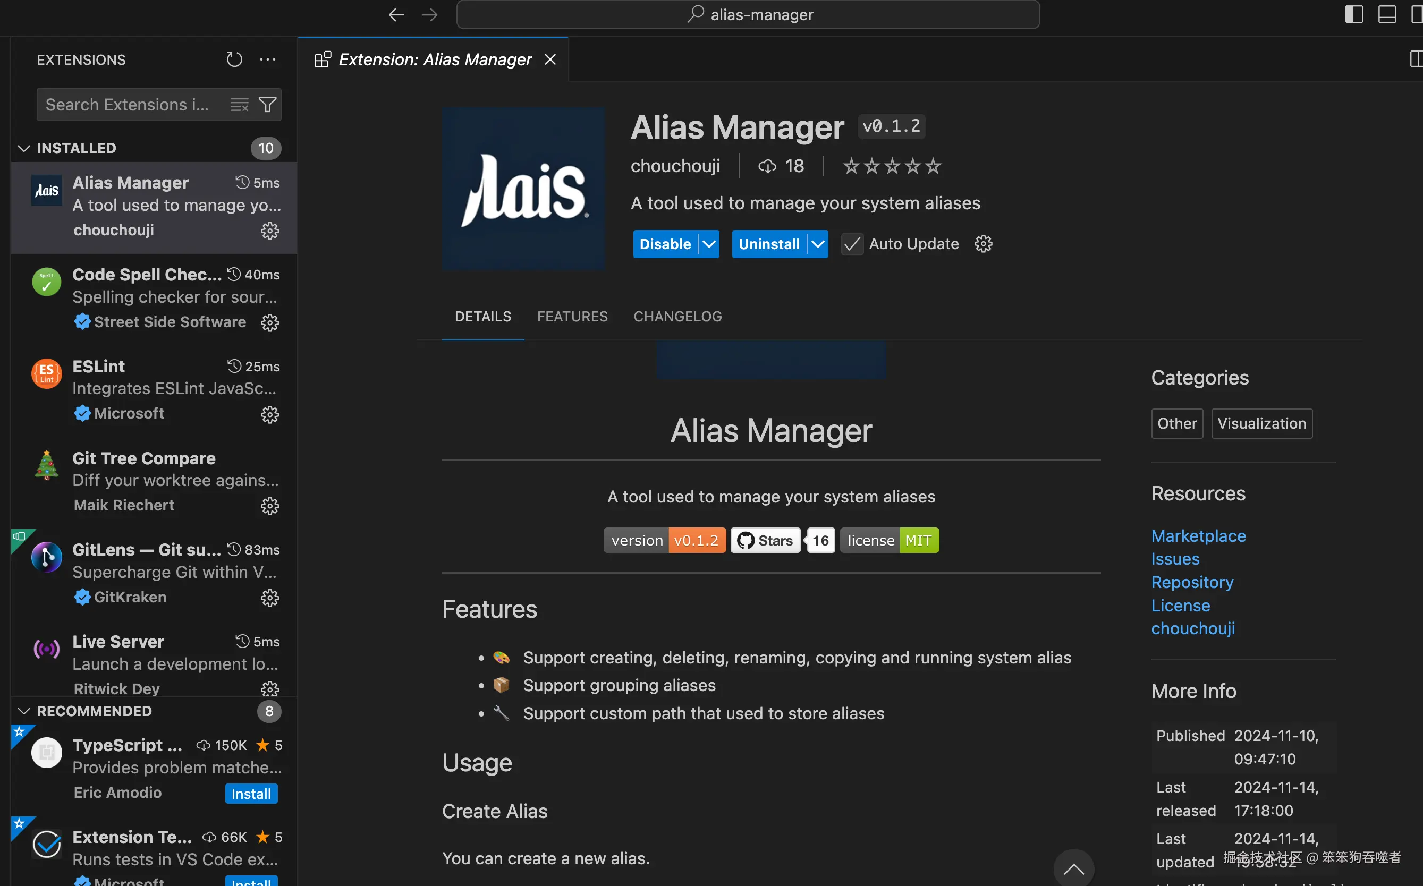Image resolution: width=1423 pixels, height=886 pixels.
Task: Rate extension with five stars
Action: point(933,166)
